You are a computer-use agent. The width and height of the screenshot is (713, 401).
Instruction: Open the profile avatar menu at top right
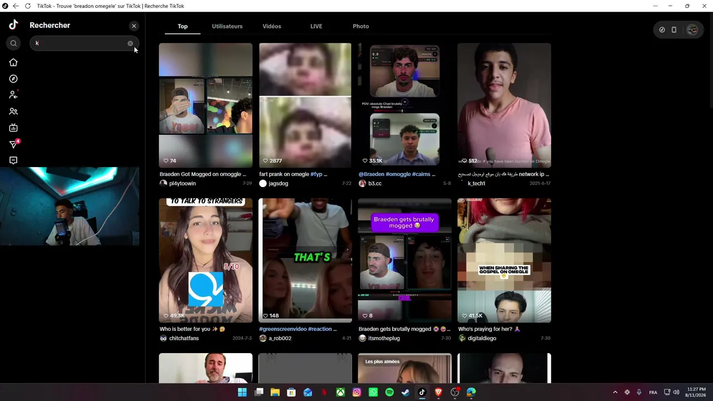692,30
